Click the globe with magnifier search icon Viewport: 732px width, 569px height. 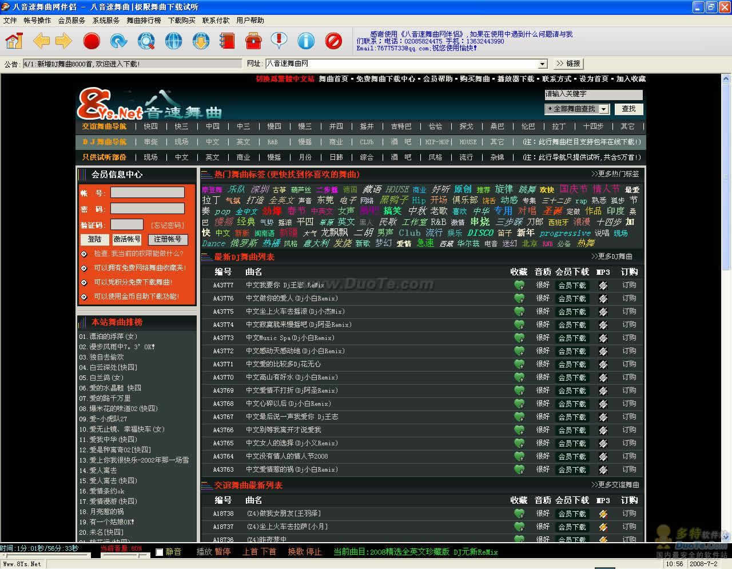[x=146, y=41]
